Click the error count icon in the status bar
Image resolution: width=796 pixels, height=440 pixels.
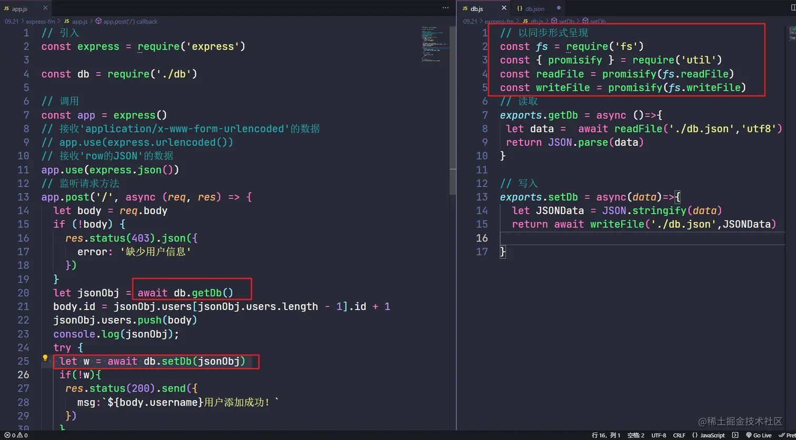[x=7, y=435]
